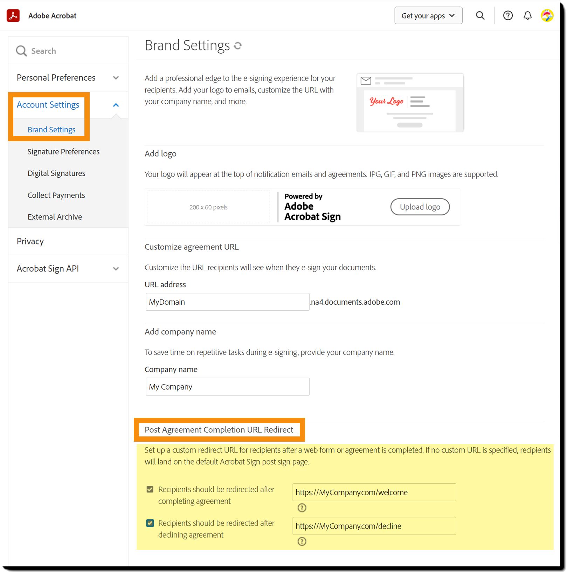
Task: Open Collect Payments settings
Action: point(56,195)
